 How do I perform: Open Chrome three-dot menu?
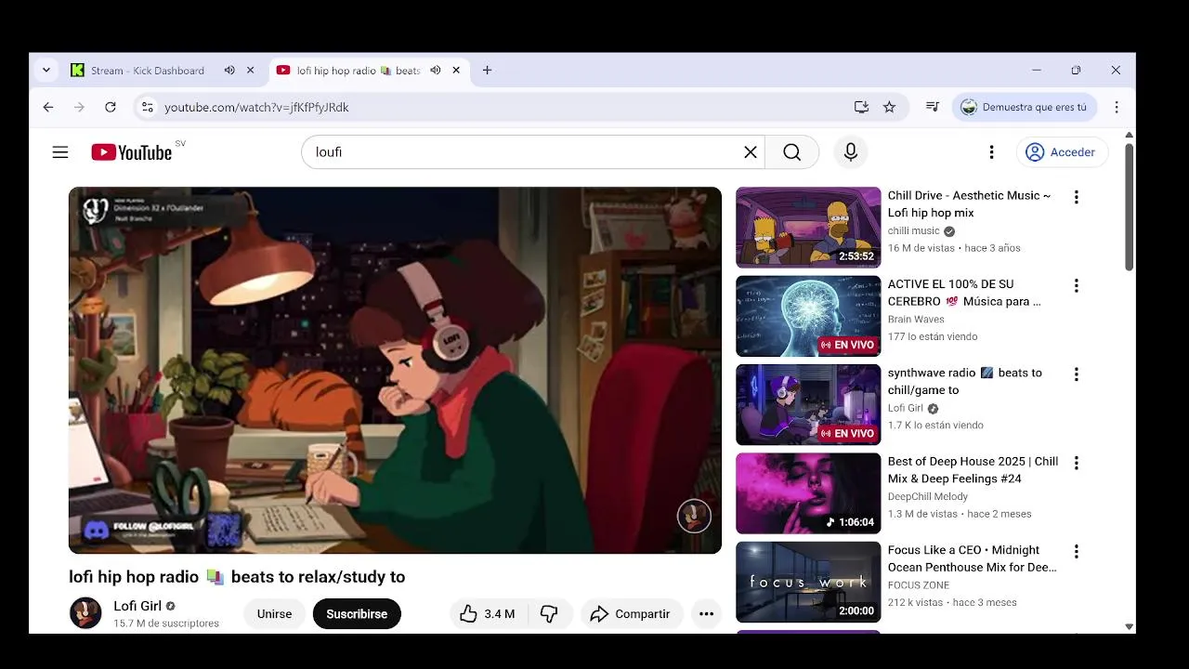(x=1117, y=107)
